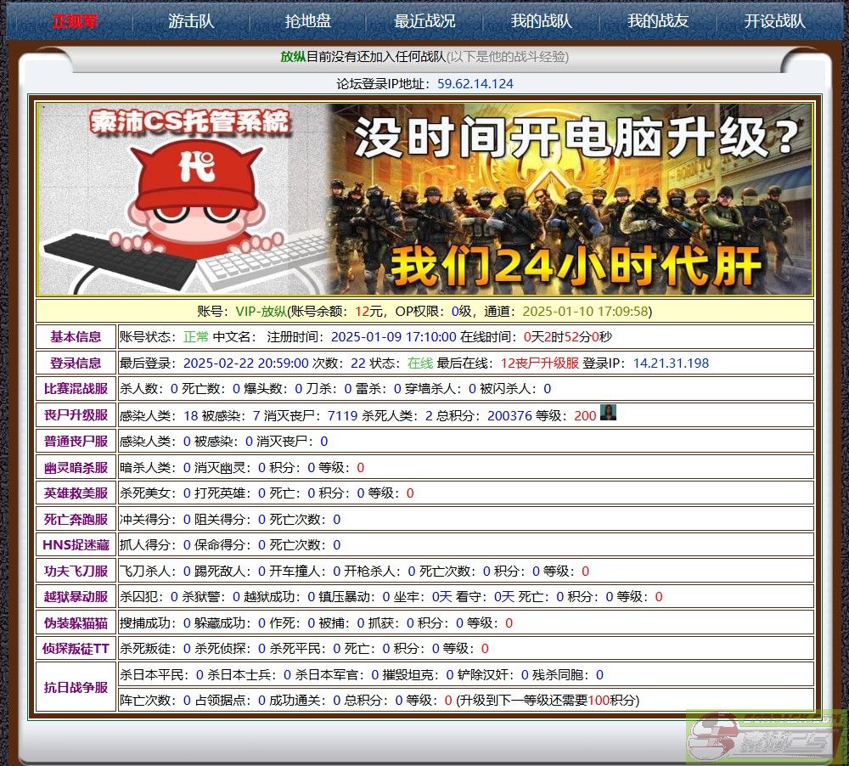Click the 抗日战争服 section label
The image size is (849, 766).
tap(75, 688)
